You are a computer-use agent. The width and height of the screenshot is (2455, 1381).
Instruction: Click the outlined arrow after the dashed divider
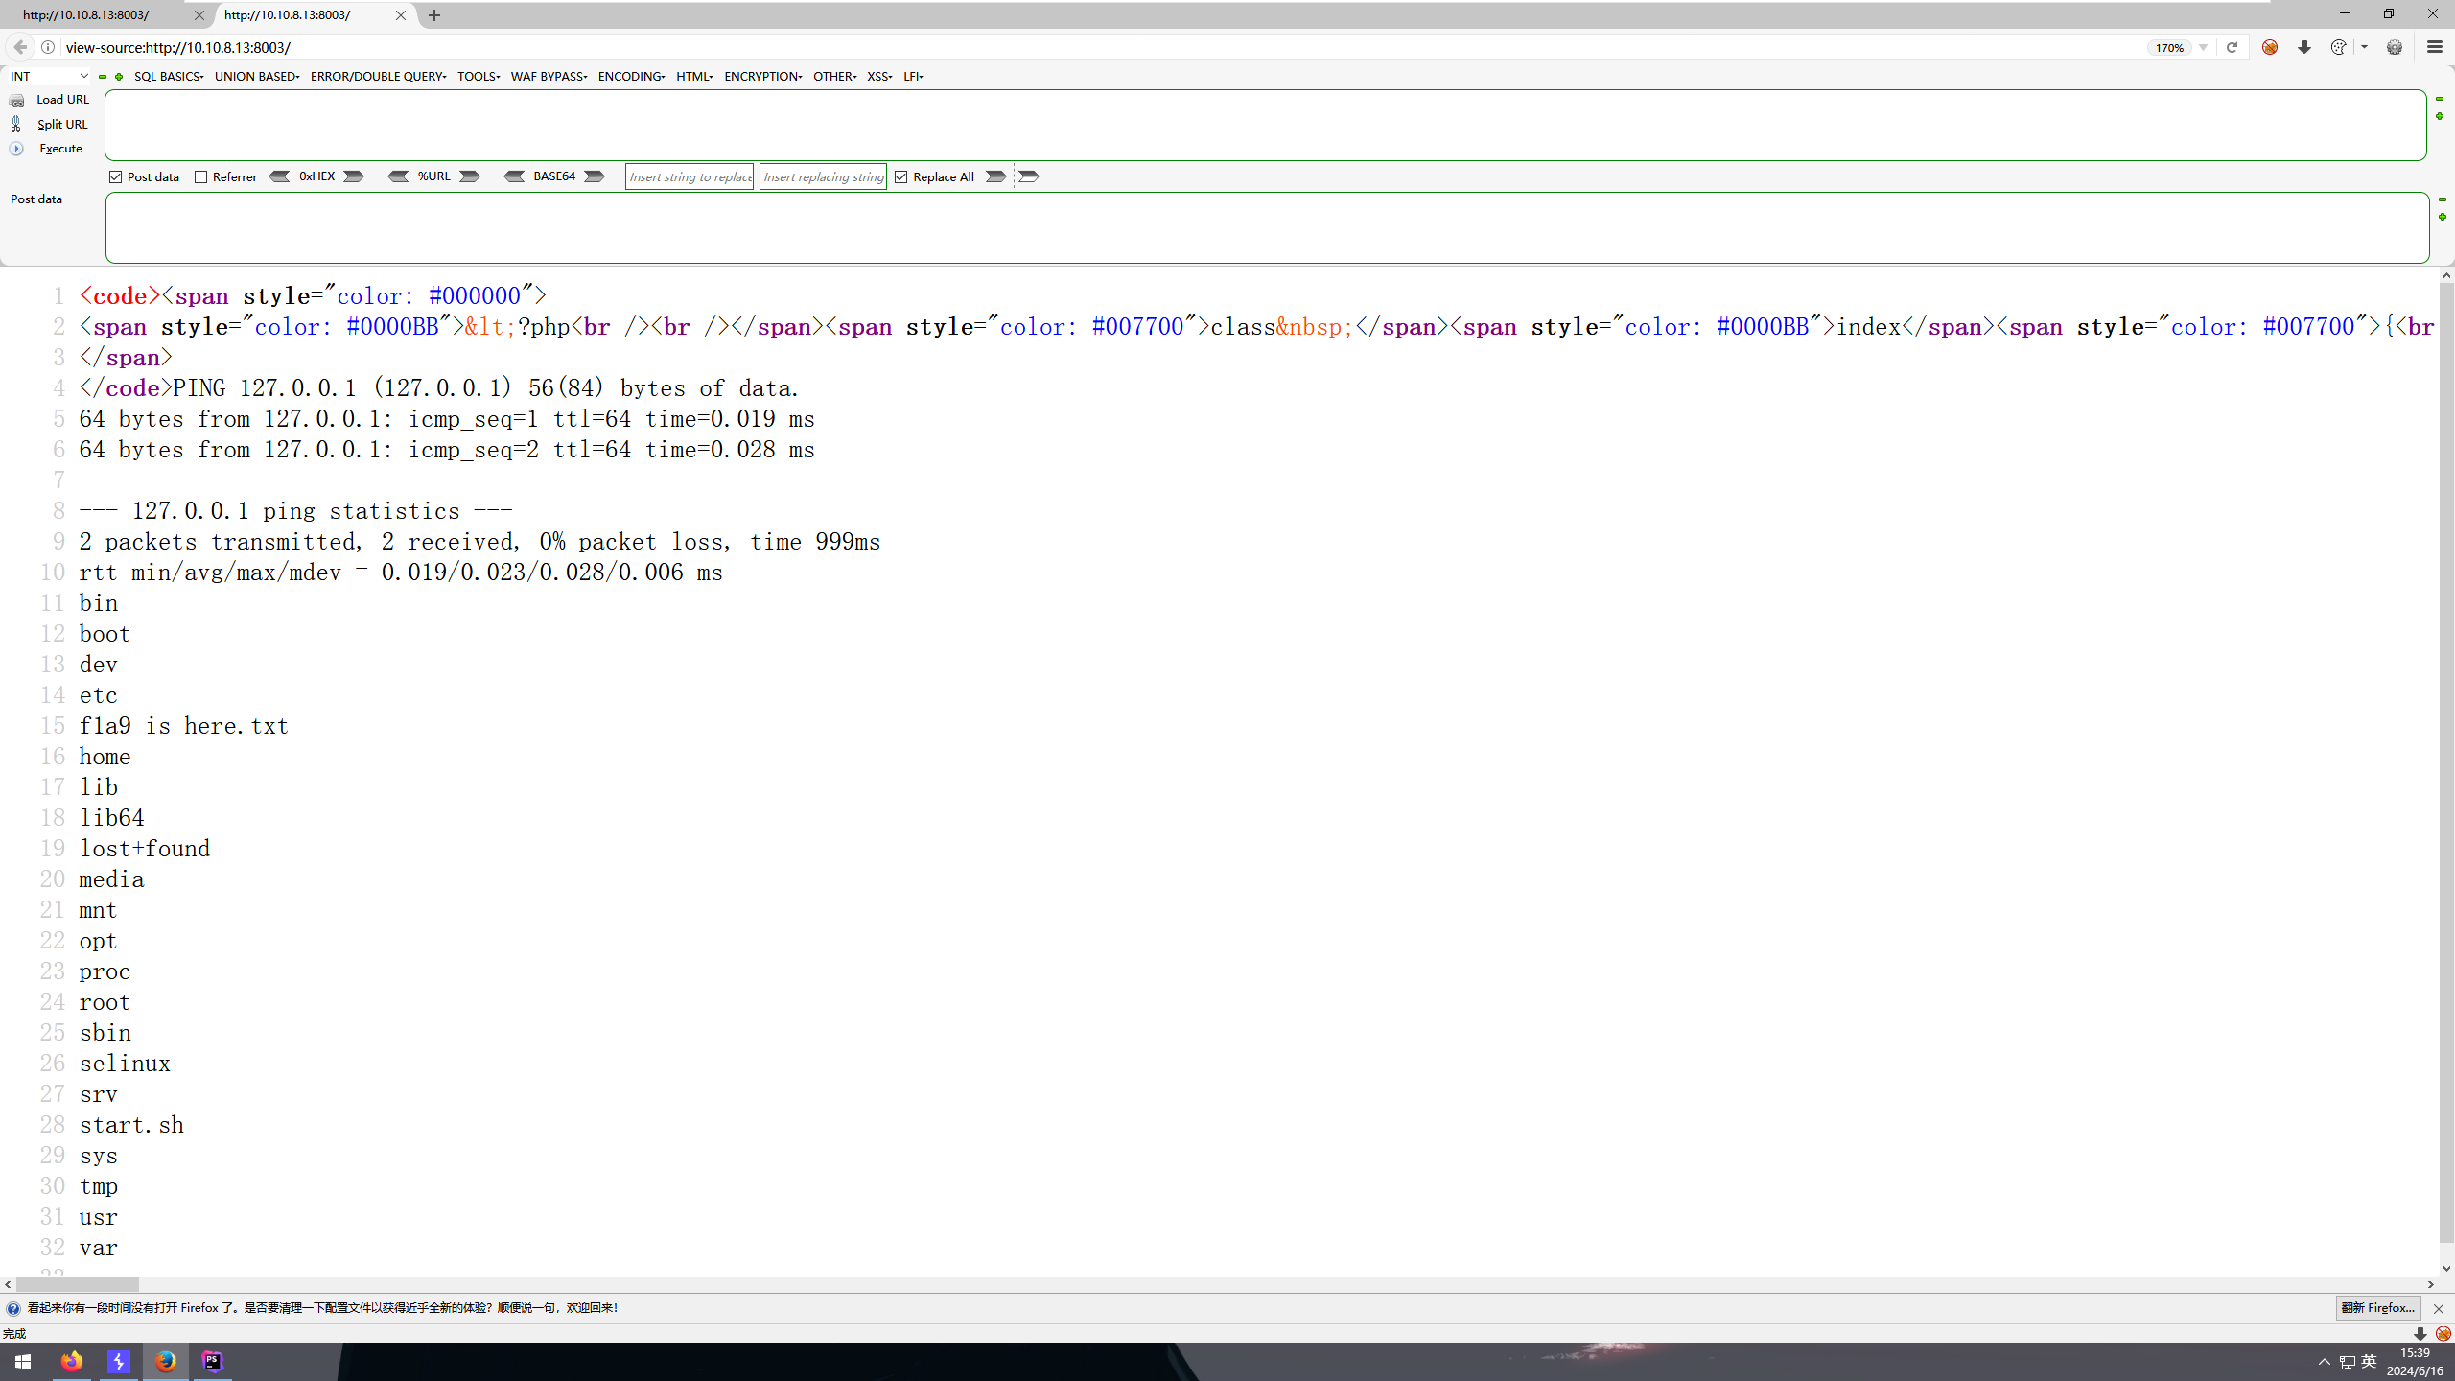coord(1029,176)
